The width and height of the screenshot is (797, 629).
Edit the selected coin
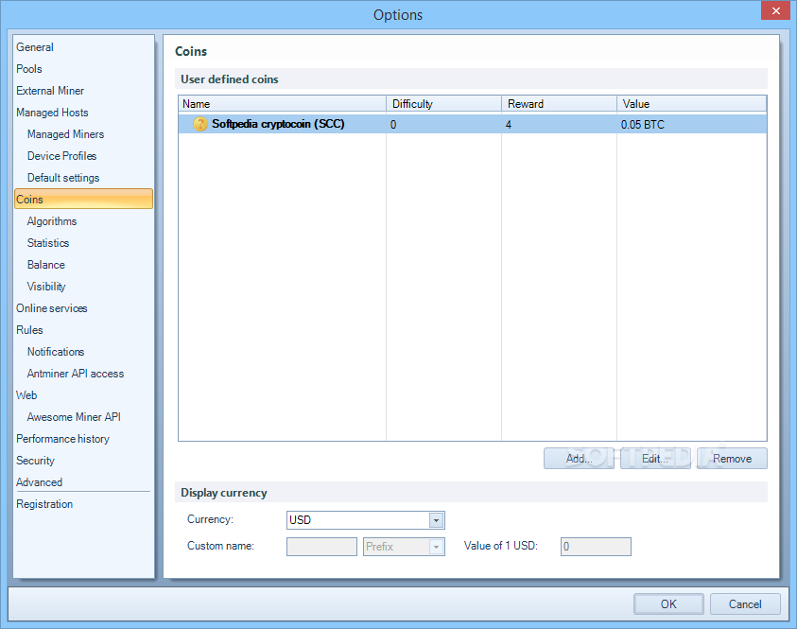[x=655, y=459]
